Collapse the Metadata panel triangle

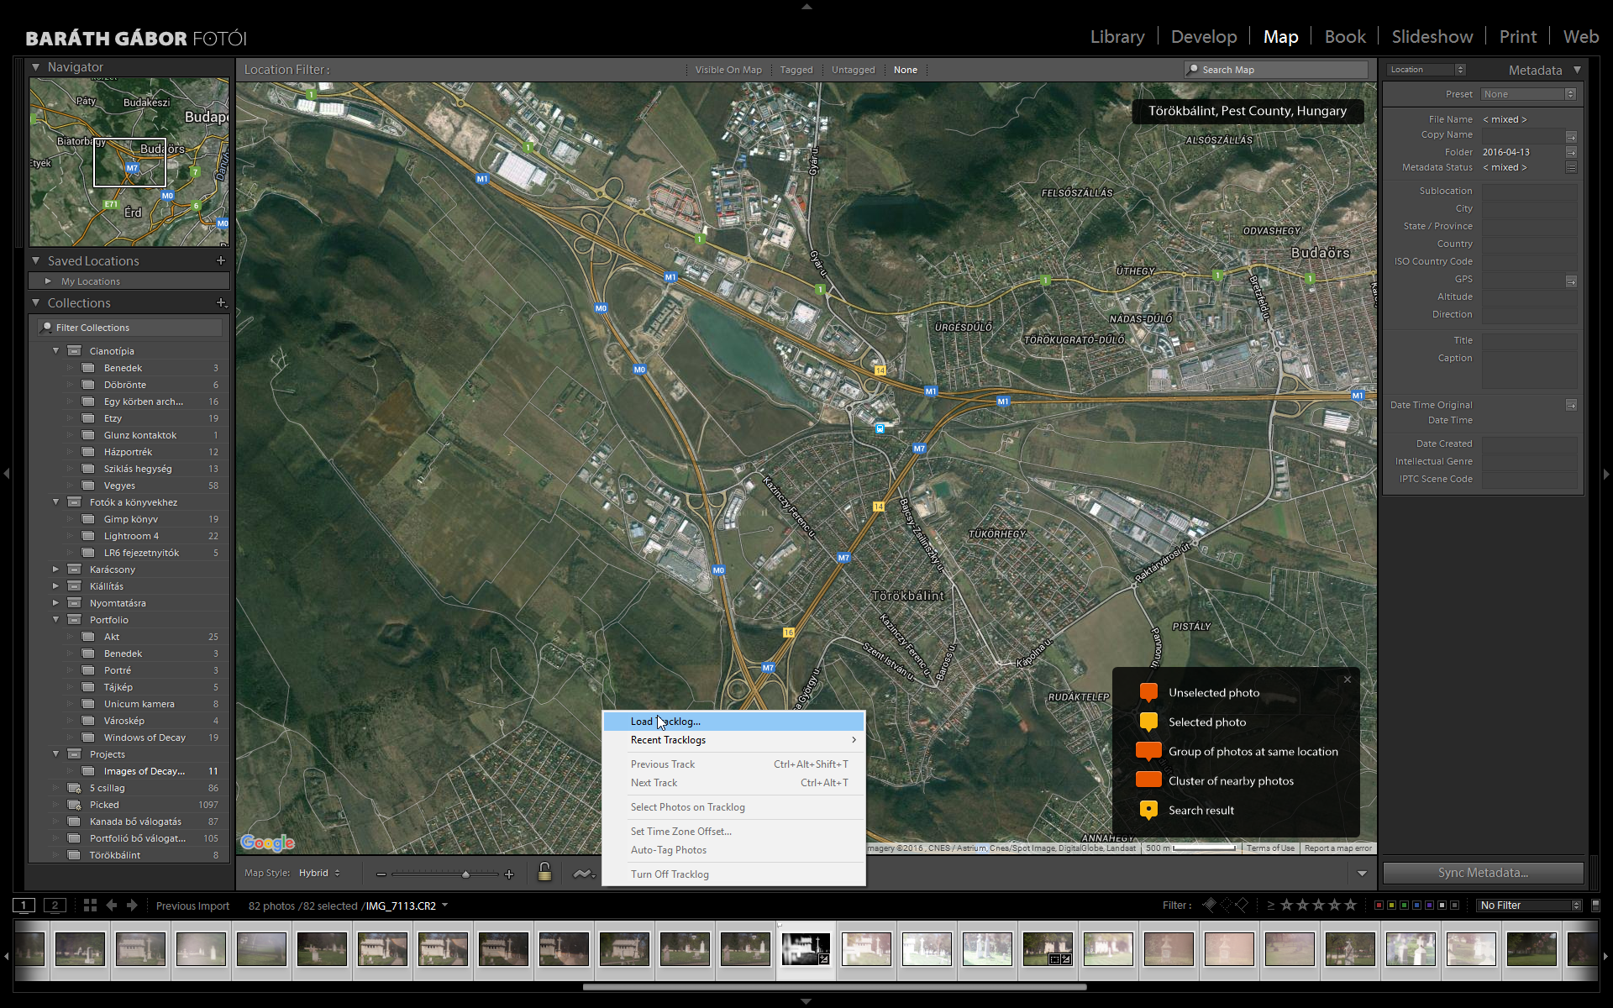click(1577, 70)
